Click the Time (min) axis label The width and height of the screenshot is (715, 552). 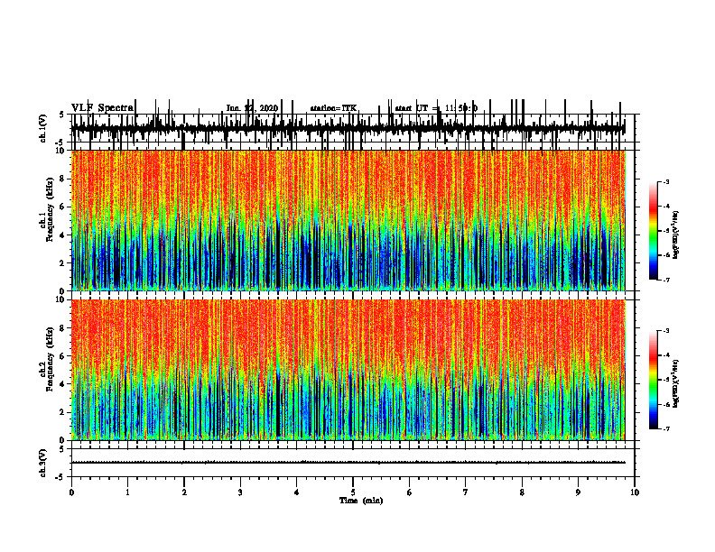tap(361, 501)
